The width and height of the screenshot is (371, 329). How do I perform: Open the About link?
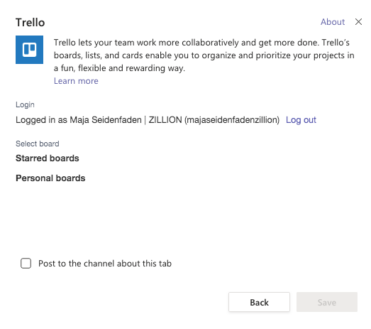333,22
